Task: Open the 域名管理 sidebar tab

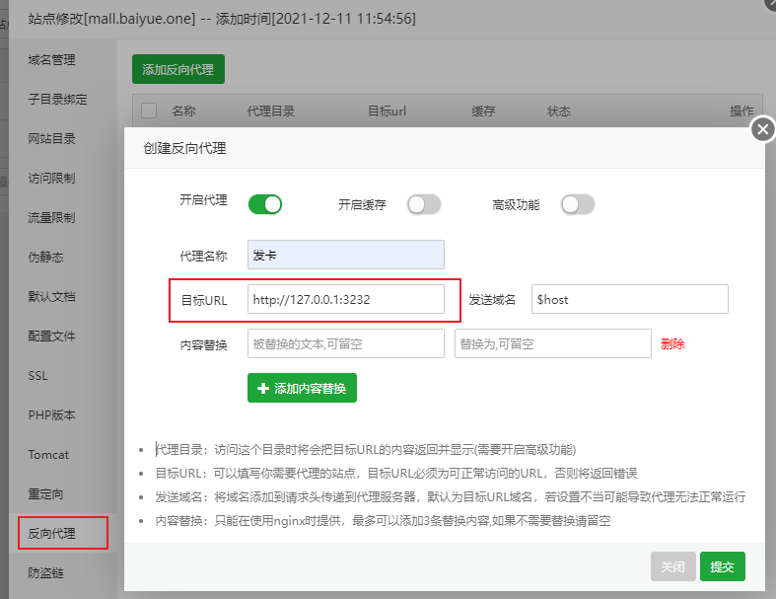Action: [51, 60]
